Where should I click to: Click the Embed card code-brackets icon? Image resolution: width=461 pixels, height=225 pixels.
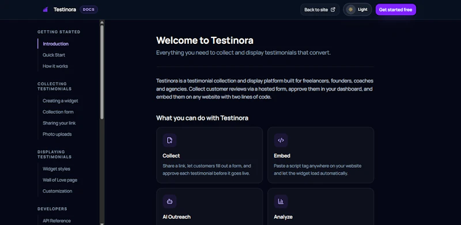pyautogui.click(x=281, y=140)
